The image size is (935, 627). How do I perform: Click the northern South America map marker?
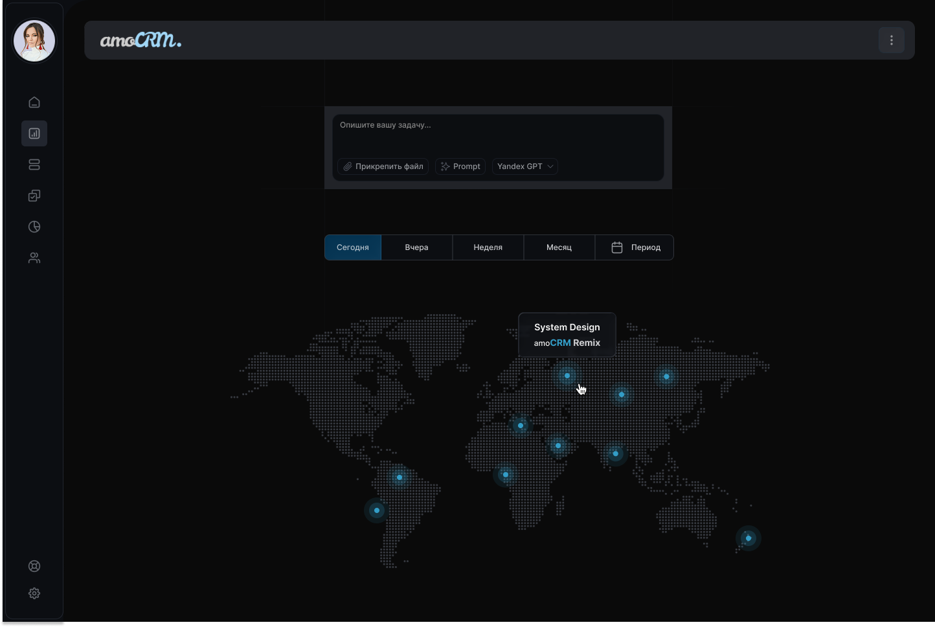[400, 477]
